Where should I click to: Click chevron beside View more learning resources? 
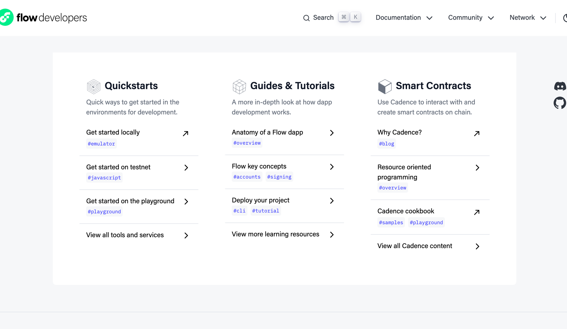pyautogui.click(x=332, y=235)
